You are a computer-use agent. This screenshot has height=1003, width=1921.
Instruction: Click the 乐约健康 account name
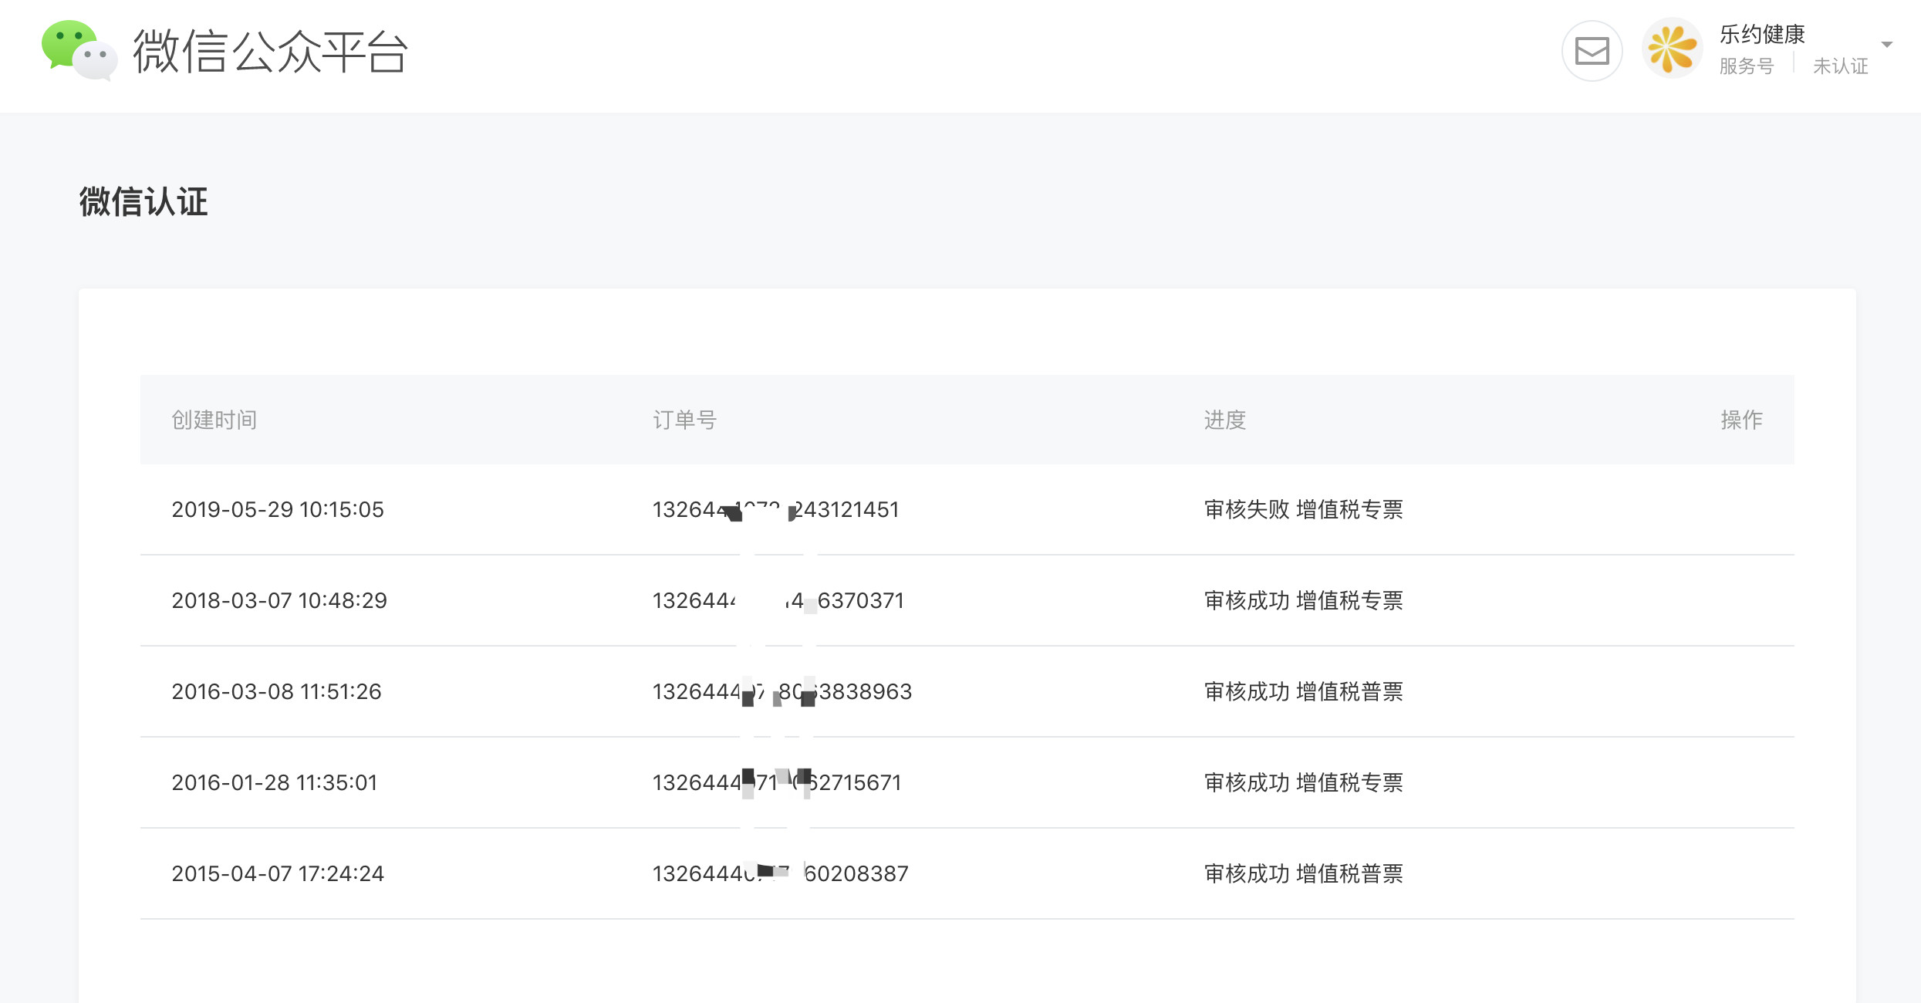pyautogui.click(x=1761, y=35)
